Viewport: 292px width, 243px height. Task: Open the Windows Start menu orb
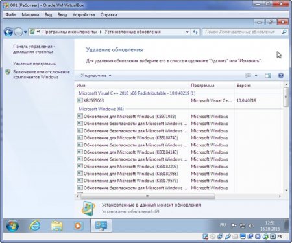(x=12, y=226)
